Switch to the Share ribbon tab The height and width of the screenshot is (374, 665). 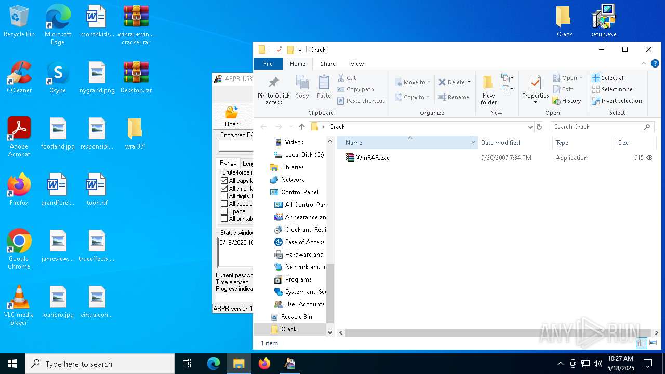(328, 64)
